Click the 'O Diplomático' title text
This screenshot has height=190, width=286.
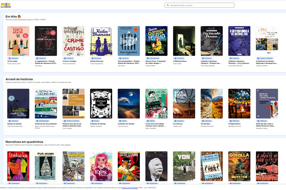tap(235, 124)
